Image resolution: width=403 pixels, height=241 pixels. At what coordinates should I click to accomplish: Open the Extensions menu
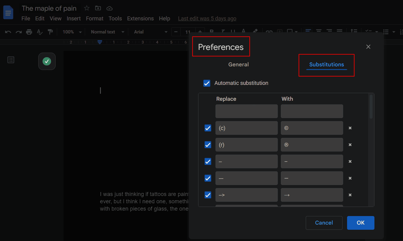tap(140, 19)
